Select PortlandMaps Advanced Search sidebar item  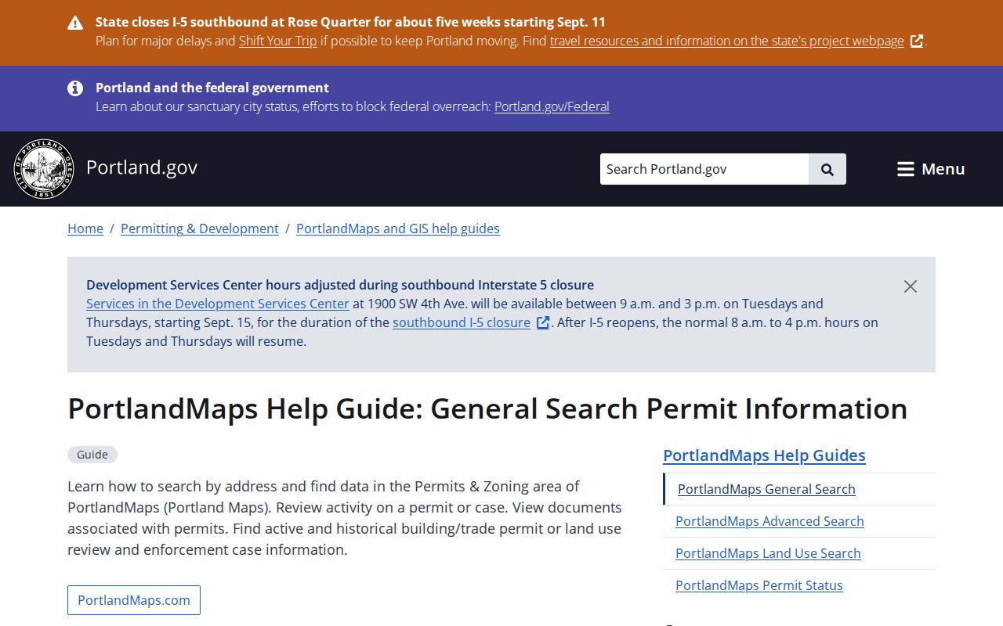(x=769, y=521)
